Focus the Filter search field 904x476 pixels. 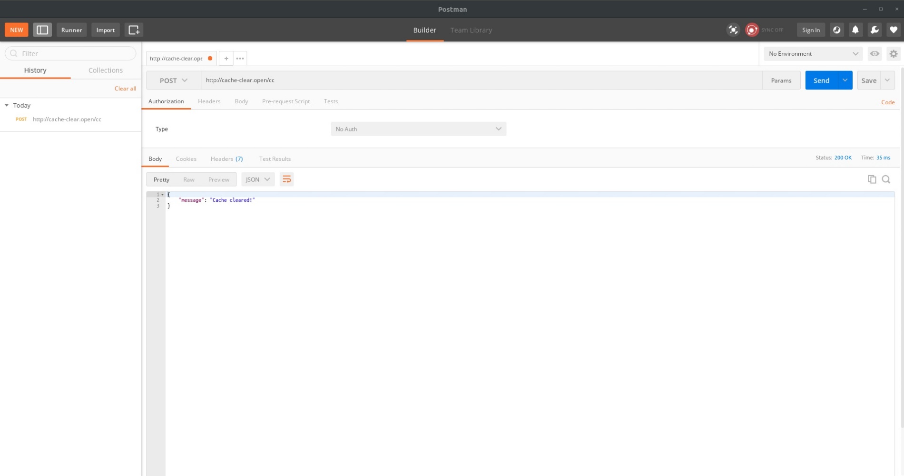(x=70, y=53)
